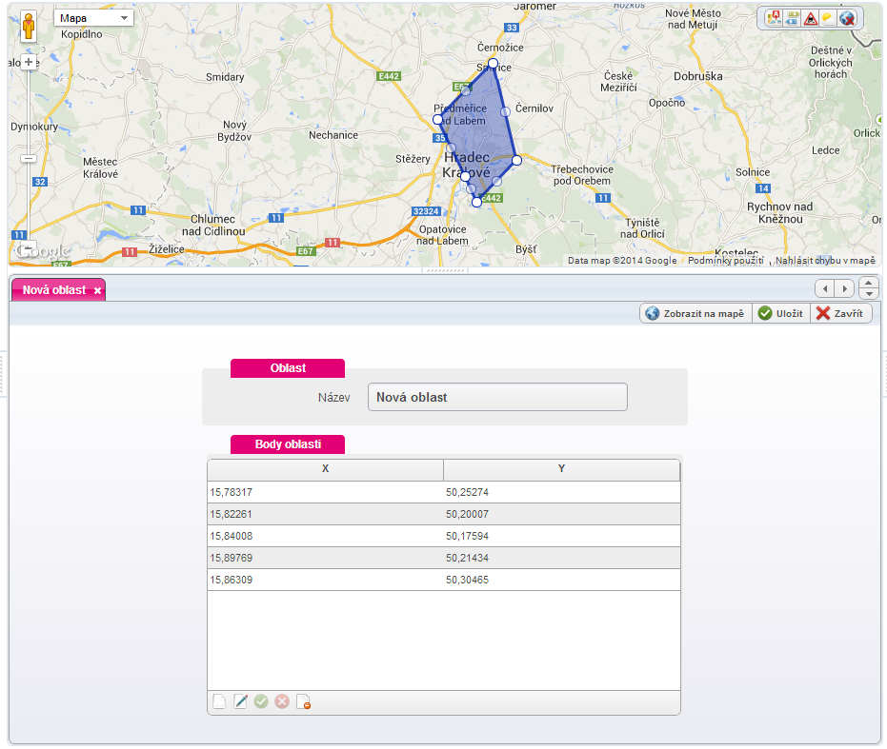The image size is (887, 749).
Task: Pick up the Street View pegman
Action: point(29,26)
